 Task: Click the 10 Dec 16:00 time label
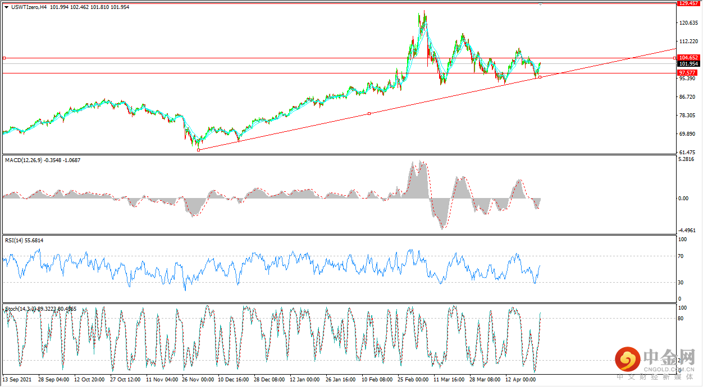(x=234, y=379)
